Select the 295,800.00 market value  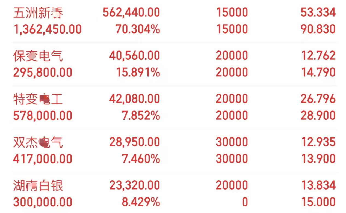point(43,73)
